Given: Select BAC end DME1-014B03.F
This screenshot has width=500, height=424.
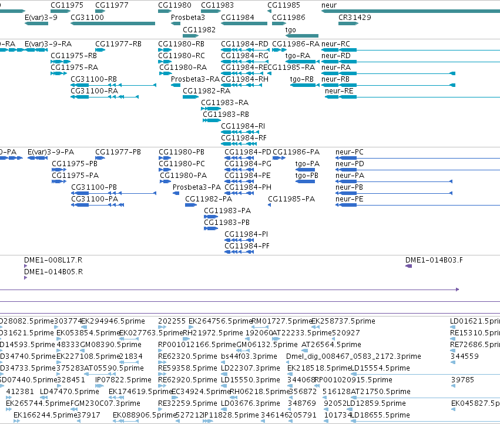Looking at the screenshot, I should point(434,260).
